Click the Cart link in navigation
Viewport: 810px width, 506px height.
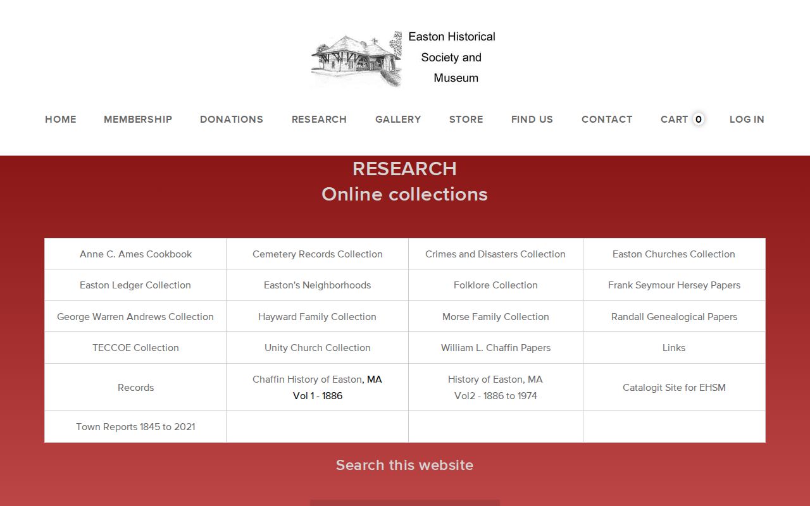[x=674, y=119]
